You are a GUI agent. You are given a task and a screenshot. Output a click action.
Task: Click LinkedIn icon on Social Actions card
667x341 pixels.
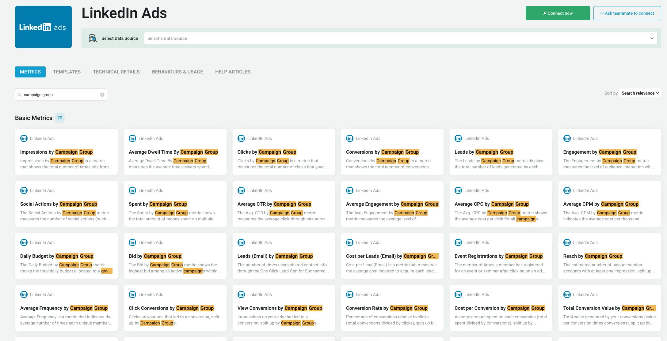tap(24, 190)
